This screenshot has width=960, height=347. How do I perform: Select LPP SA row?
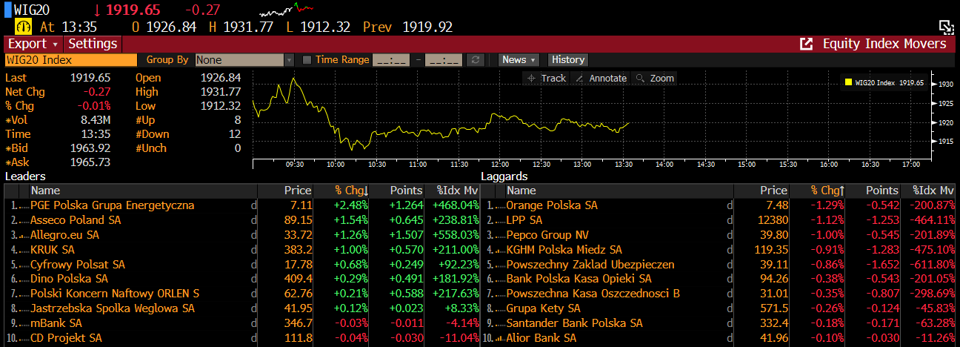719,220
